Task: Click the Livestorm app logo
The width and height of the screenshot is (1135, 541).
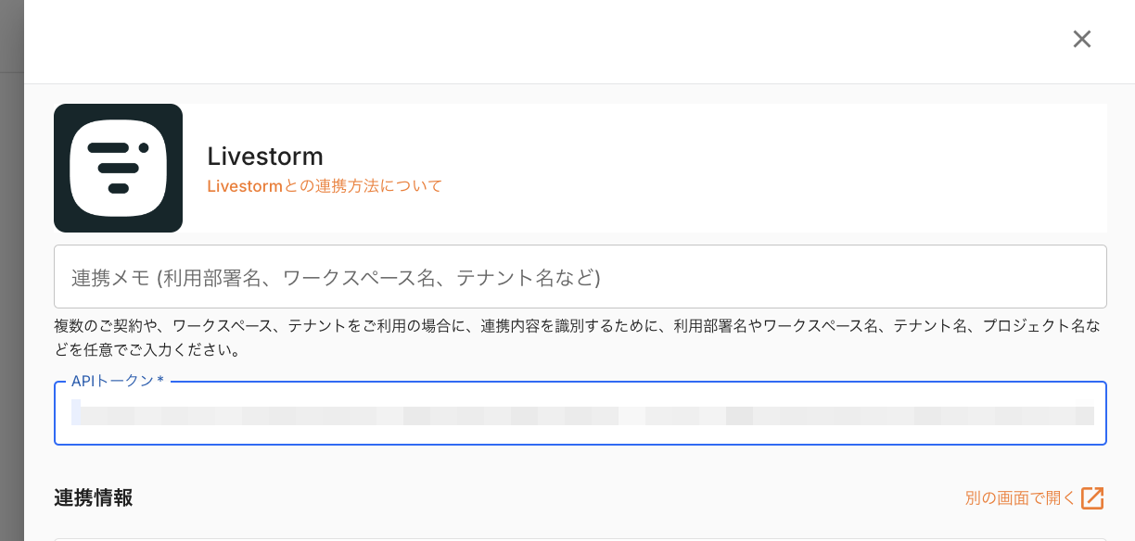Action: pos(118,168)
